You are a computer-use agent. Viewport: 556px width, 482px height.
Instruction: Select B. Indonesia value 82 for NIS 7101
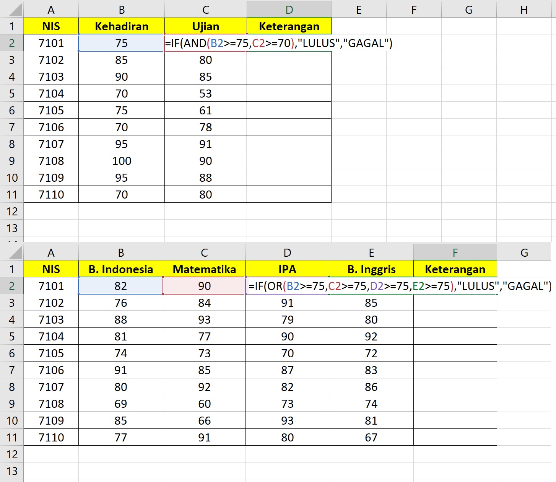pos(121,286)
